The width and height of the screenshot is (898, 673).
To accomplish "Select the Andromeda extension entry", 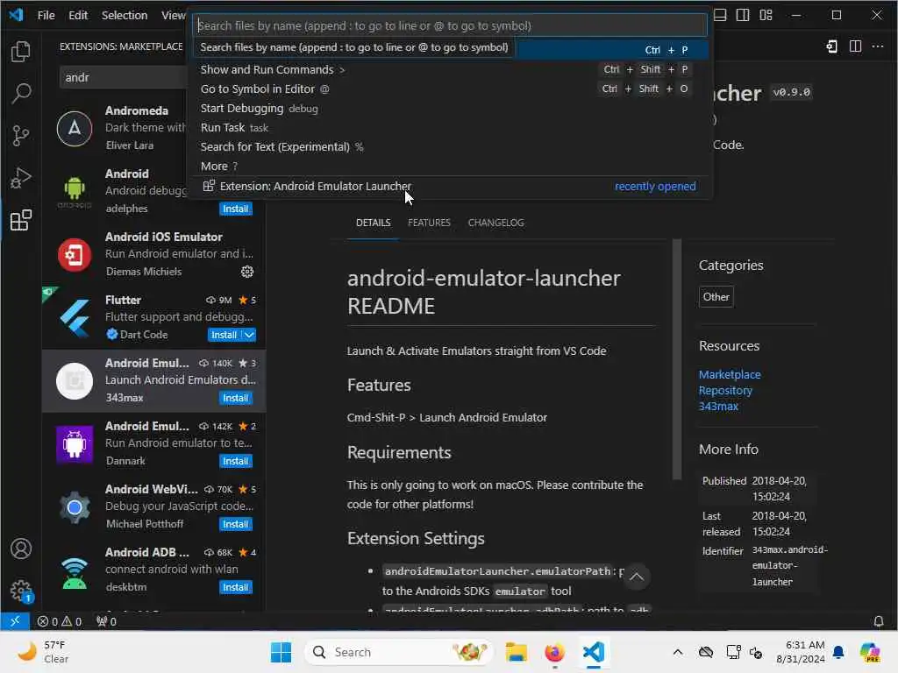I will tap(115, 128).
